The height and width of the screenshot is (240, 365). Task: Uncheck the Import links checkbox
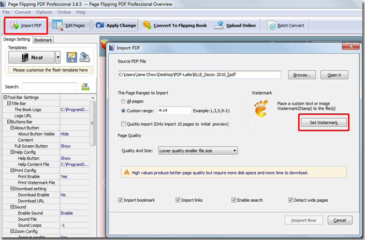178,200
